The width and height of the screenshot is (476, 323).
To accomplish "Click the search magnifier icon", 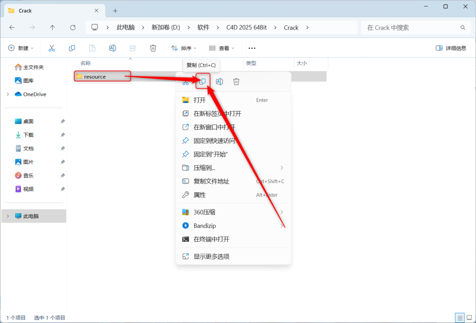I will 463,28.
